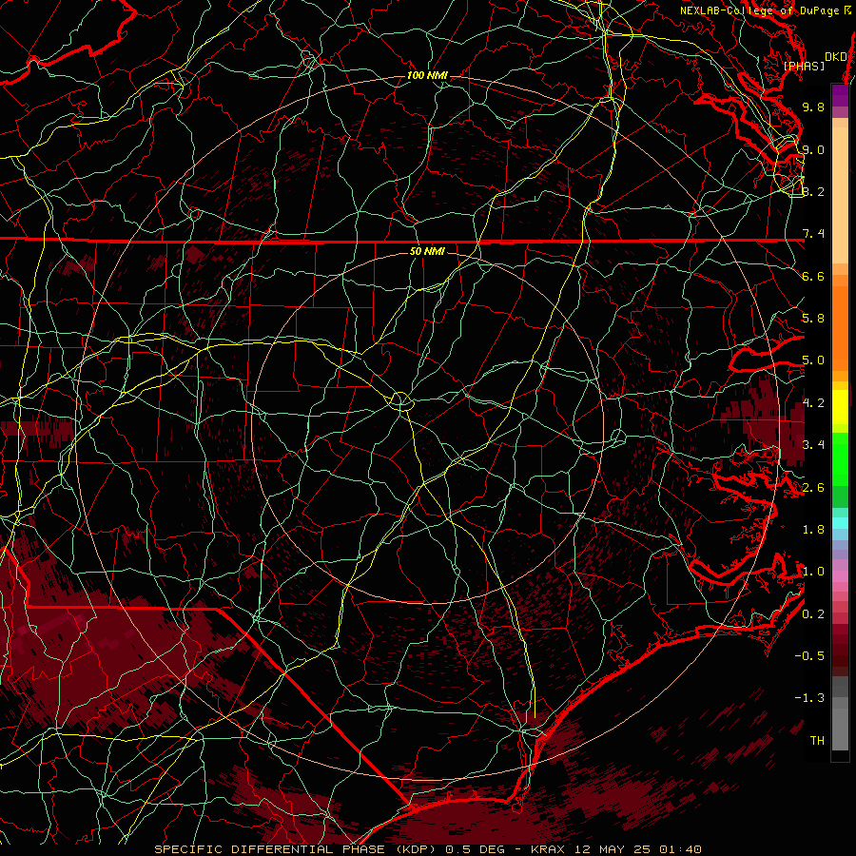Click the 1.0 value on the color scale
The width and height of the screenshot is (856, 856).
point(813,572)
